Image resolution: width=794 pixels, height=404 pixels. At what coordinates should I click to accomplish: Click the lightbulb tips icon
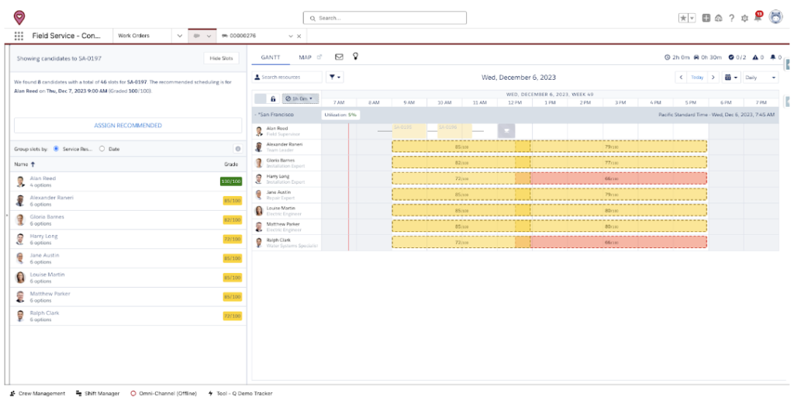(x=355, y=56)
